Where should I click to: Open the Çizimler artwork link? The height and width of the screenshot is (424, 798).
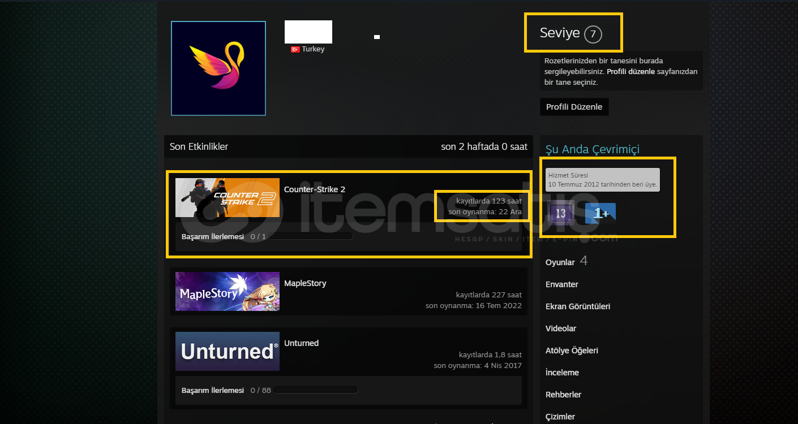point(560,417)
